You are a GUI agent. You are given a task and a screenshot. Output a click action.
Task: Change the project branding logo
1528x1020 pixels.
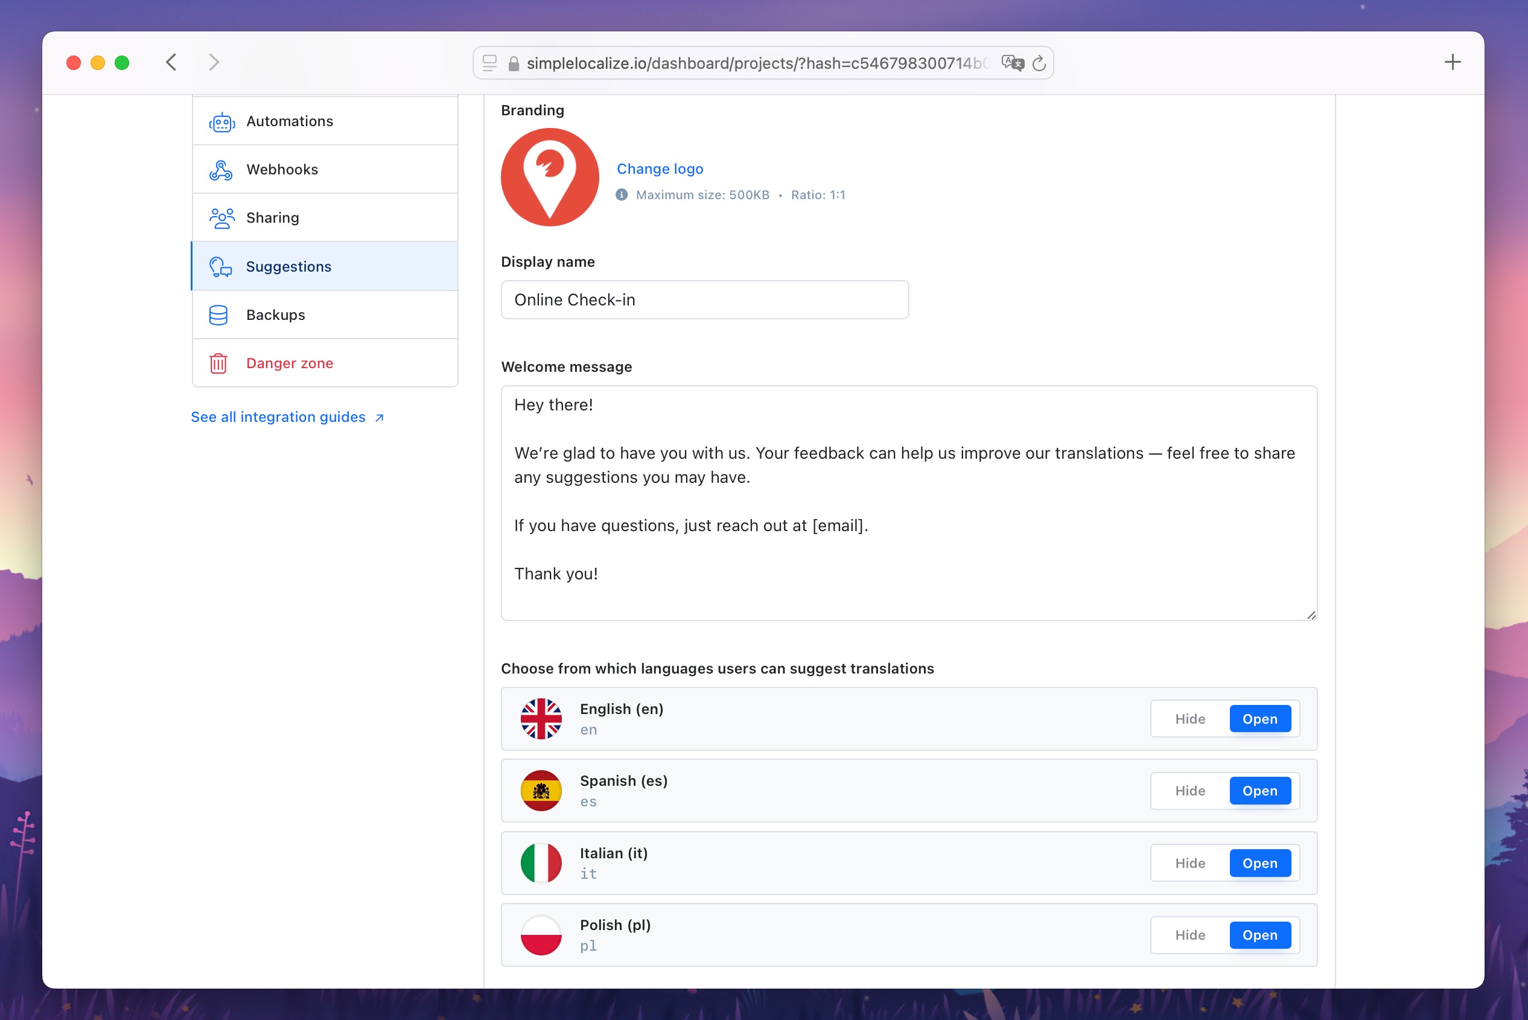pos(659,168)
